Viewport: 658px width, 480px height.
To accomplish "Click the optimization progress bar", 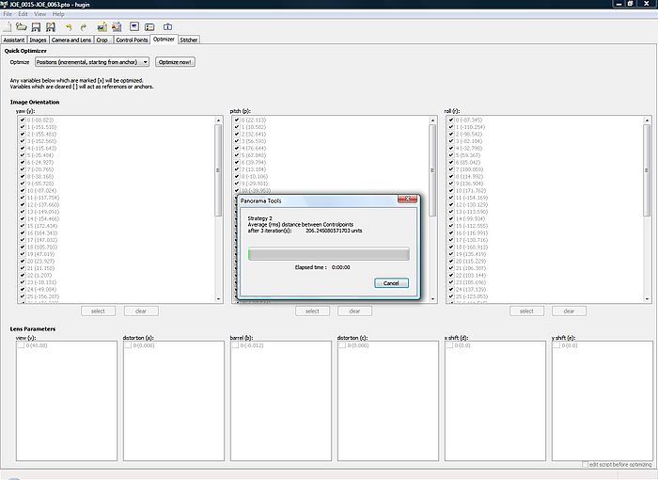I will (x=328, y=254).
